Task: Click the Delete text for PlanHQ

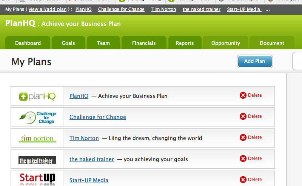Action: pos(255,95)
